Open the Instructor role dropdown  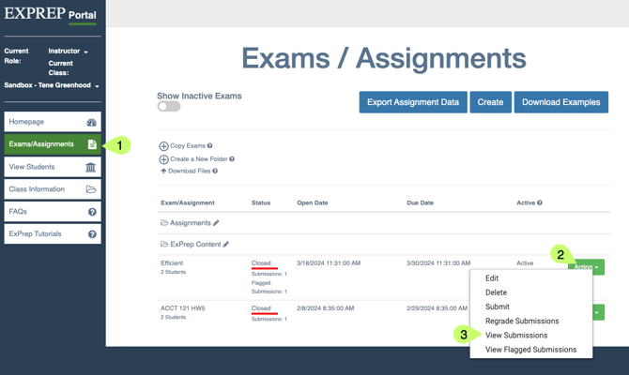[x=68, y=52]
